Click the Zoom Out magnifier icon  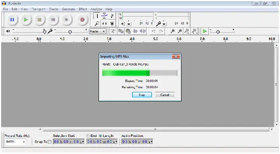180,31
